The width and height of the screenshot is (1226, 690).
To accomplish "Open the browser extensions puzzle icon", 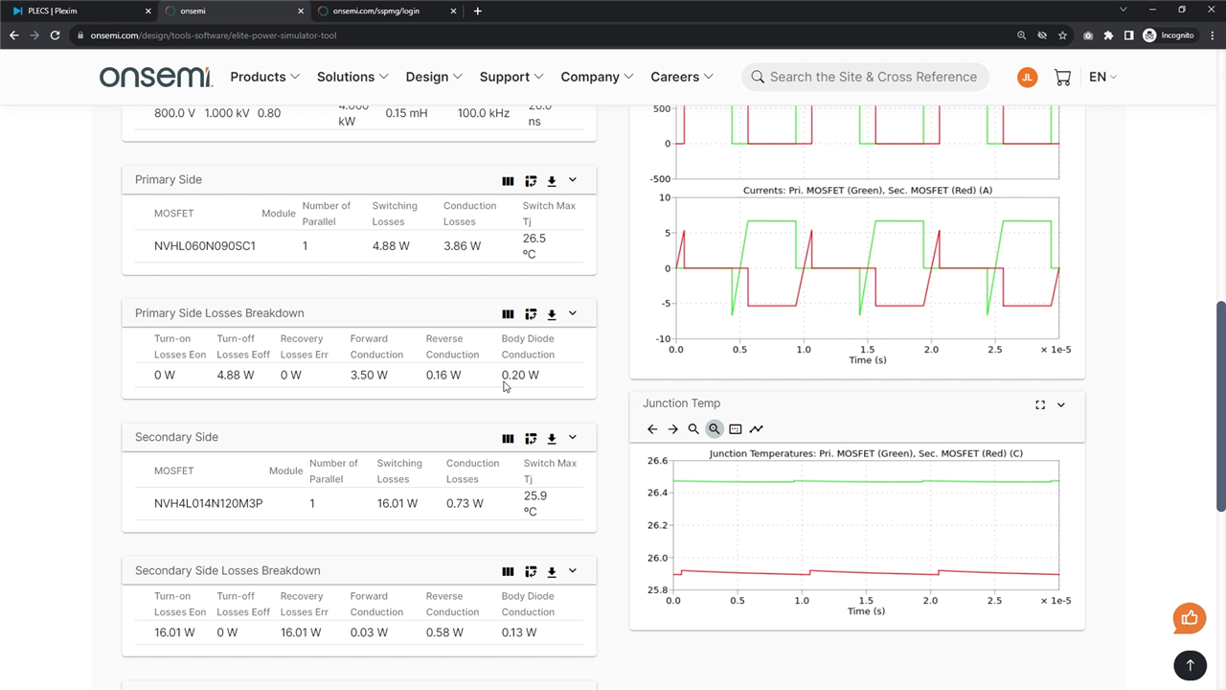I will (1108, 35).
